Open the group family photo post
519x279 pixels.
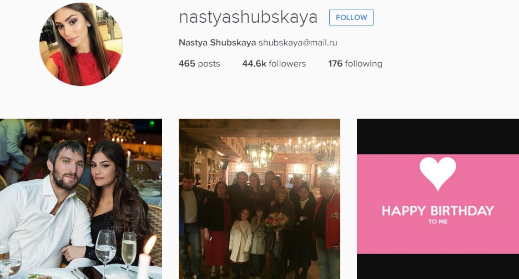[260, 199]
